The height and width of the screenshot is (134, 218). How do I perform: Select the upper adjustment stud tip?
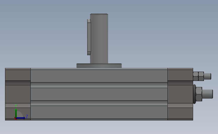[x=208, y=76]
